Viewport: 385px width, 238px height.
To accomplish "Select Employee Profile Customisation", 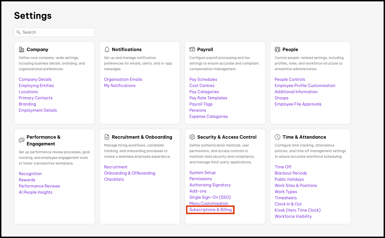I will [x=305, y=86].
